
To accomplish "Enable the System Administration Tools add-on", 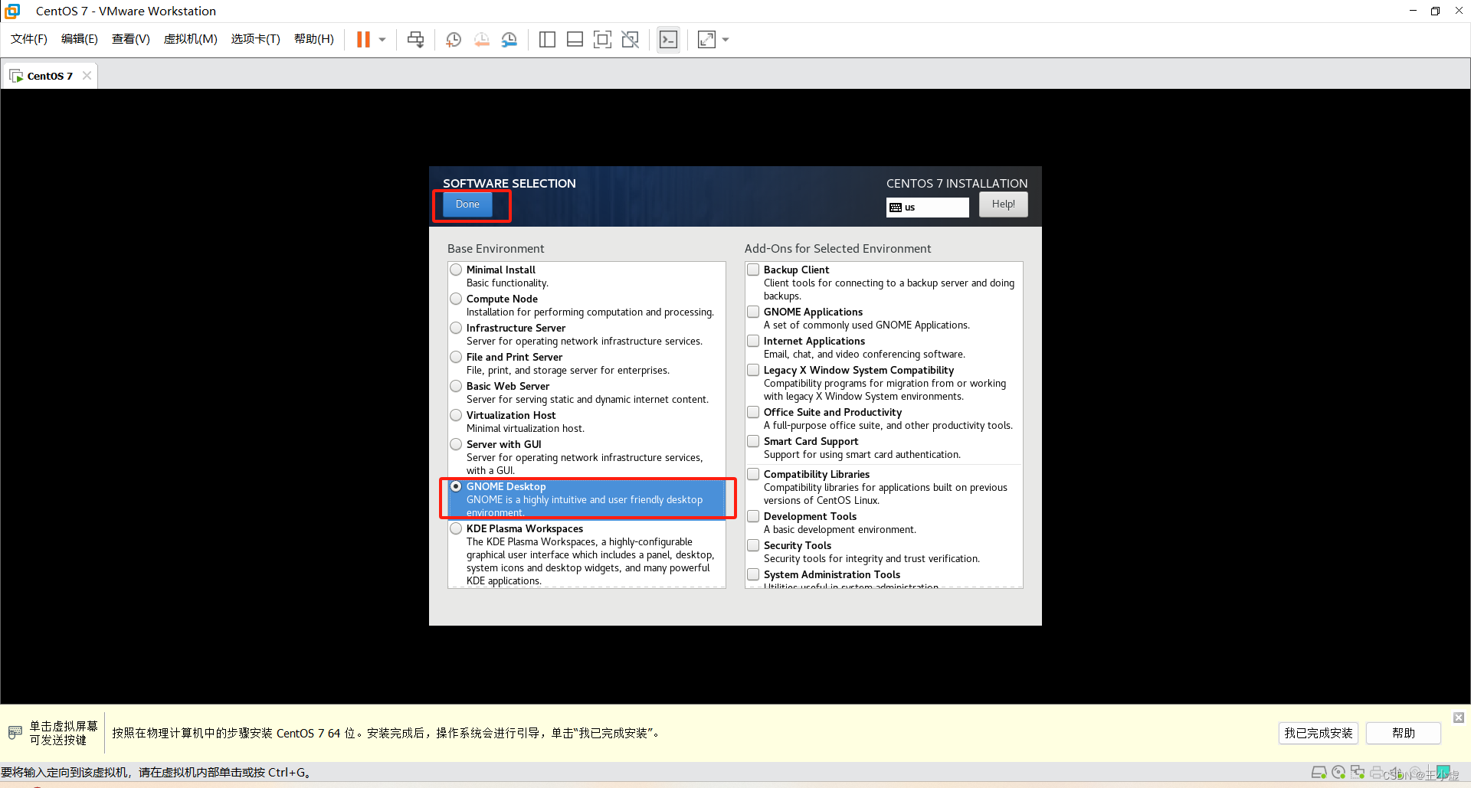I will point(753,574).
